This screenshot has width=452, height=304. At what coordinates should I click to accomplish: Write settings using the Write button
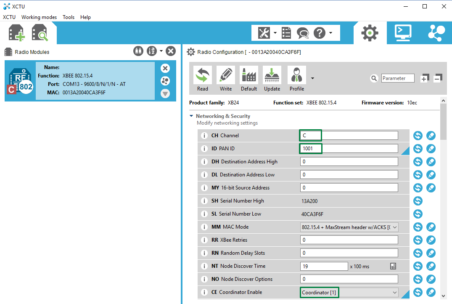(x=226, y=79)
